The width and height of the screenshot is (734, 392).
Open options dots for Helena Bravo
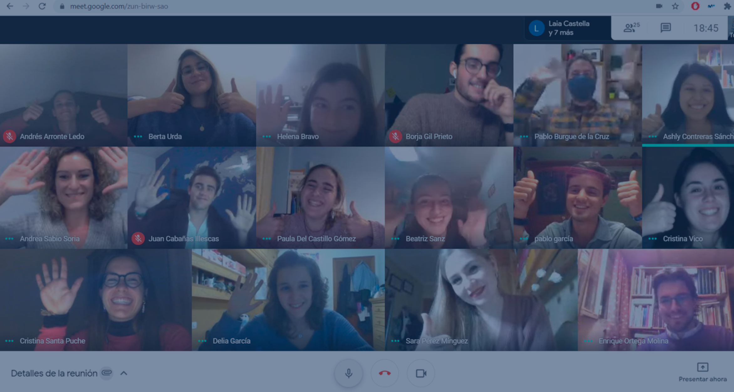click(x=267, y=136)
